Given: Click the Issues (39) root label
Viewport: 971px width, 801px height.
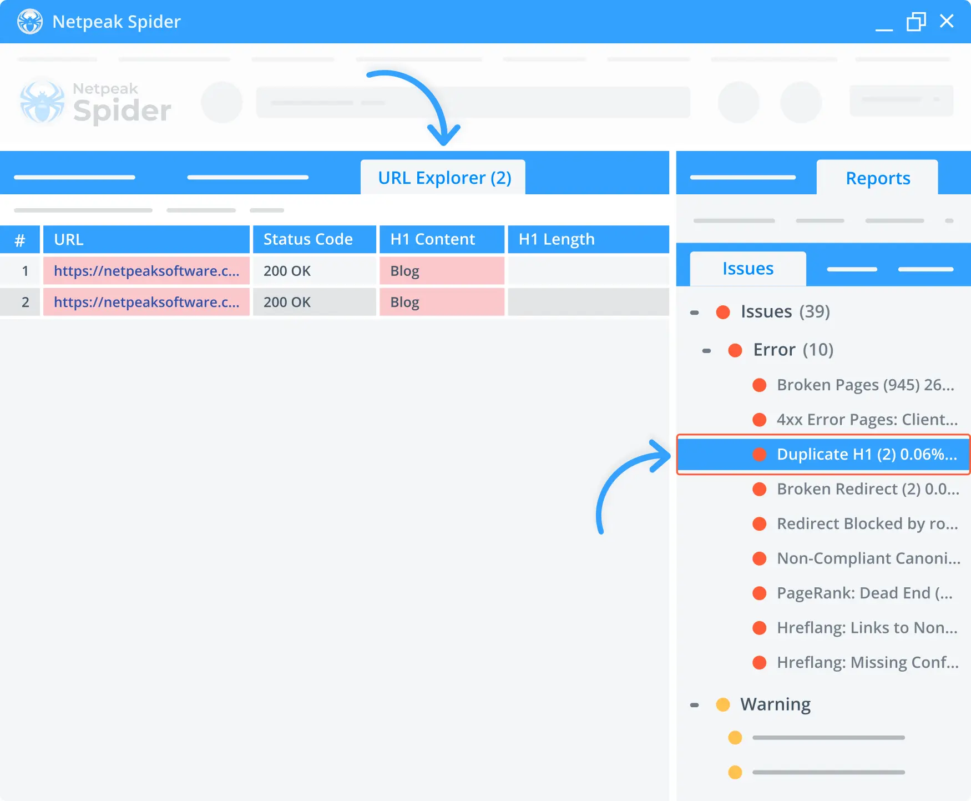Looking at the screenshot, I should tap(785, 311).
